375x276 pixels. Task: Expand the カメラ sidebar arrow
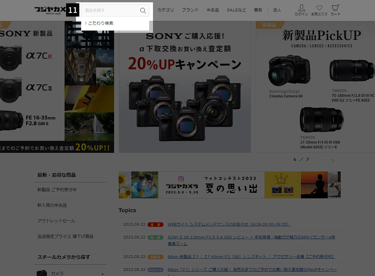click(x=103, y=274)
